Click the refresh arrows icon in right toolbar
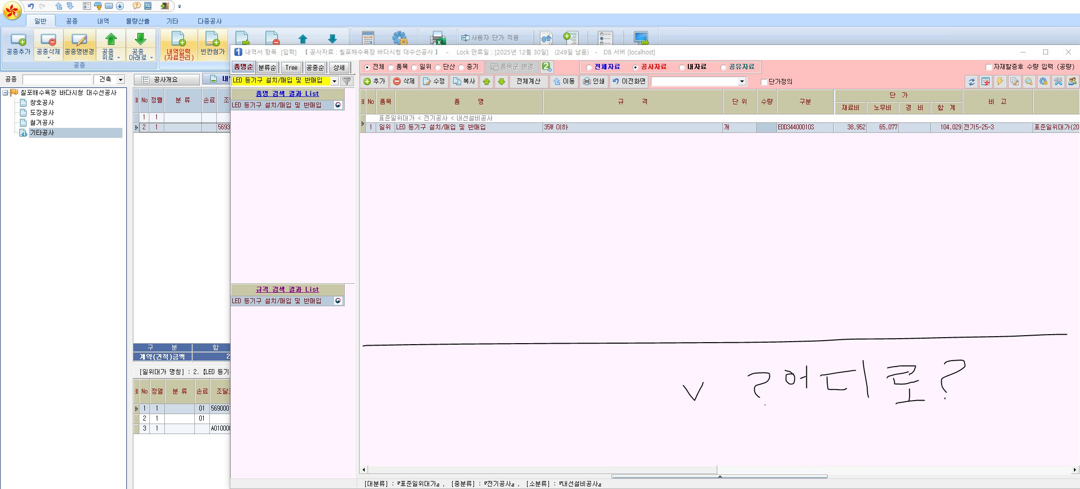This screenshot has height=489, width=1080. pos(971,81)
